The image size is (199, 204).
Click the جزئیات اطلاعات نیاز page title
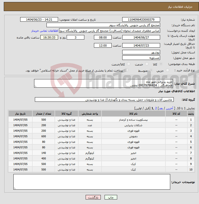[180, 7]
